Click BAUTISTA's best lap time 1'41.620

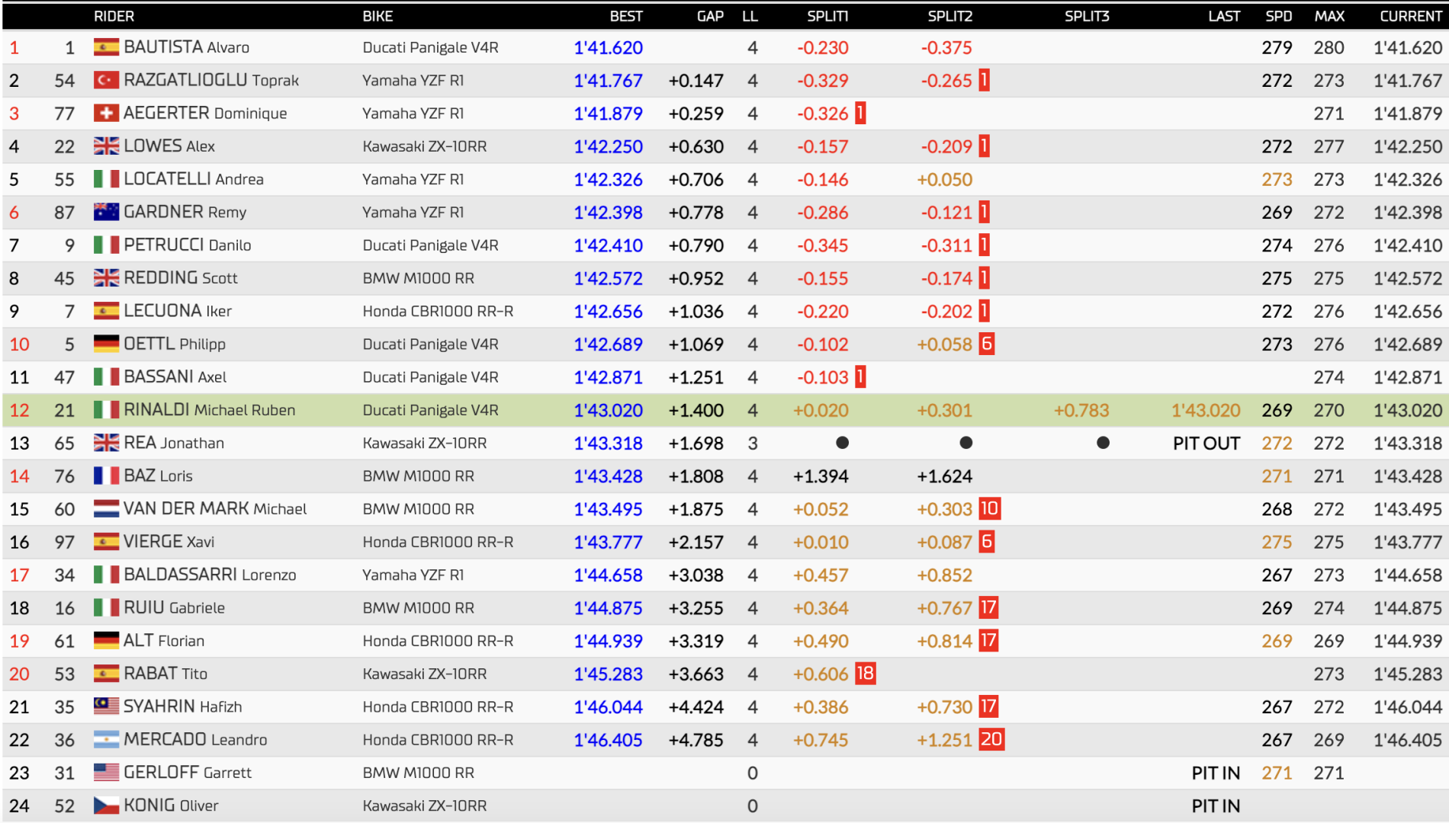tap(608, 47)
